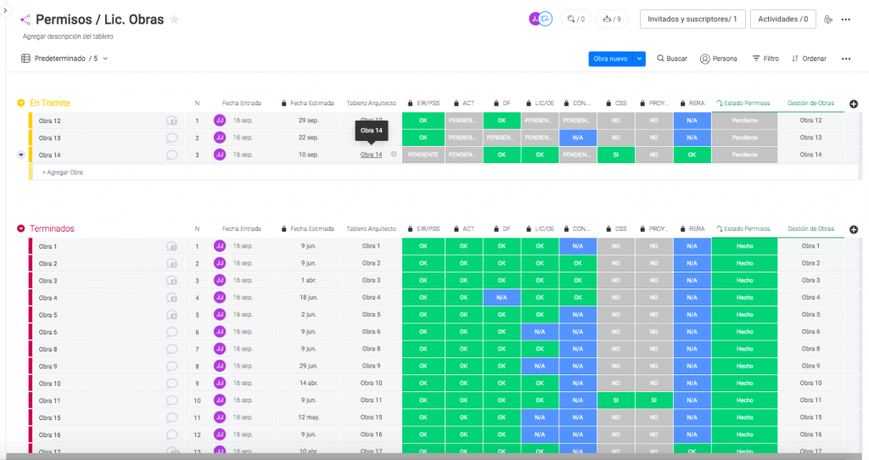Viewport: 869px width, 460px height.
Task: Open the conversation bubble for Obra 13
Action: coord(171,137)
